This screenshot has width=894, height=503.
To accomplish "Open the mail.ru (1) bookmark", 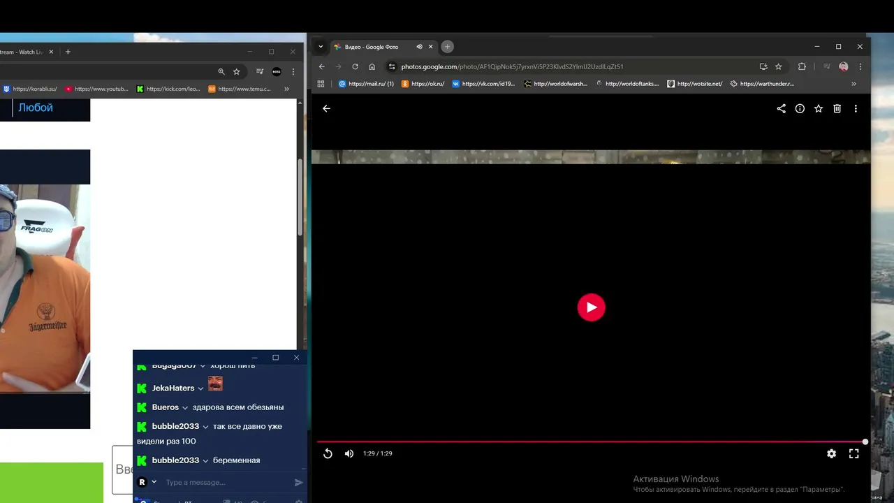I will tap(366, 84).
